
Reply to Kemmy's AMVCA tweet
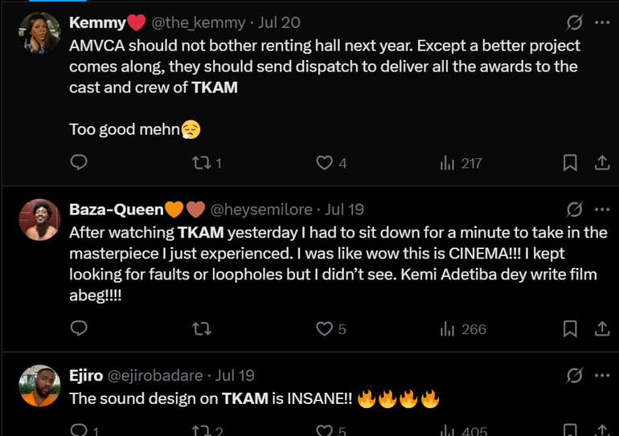point(79,163)
